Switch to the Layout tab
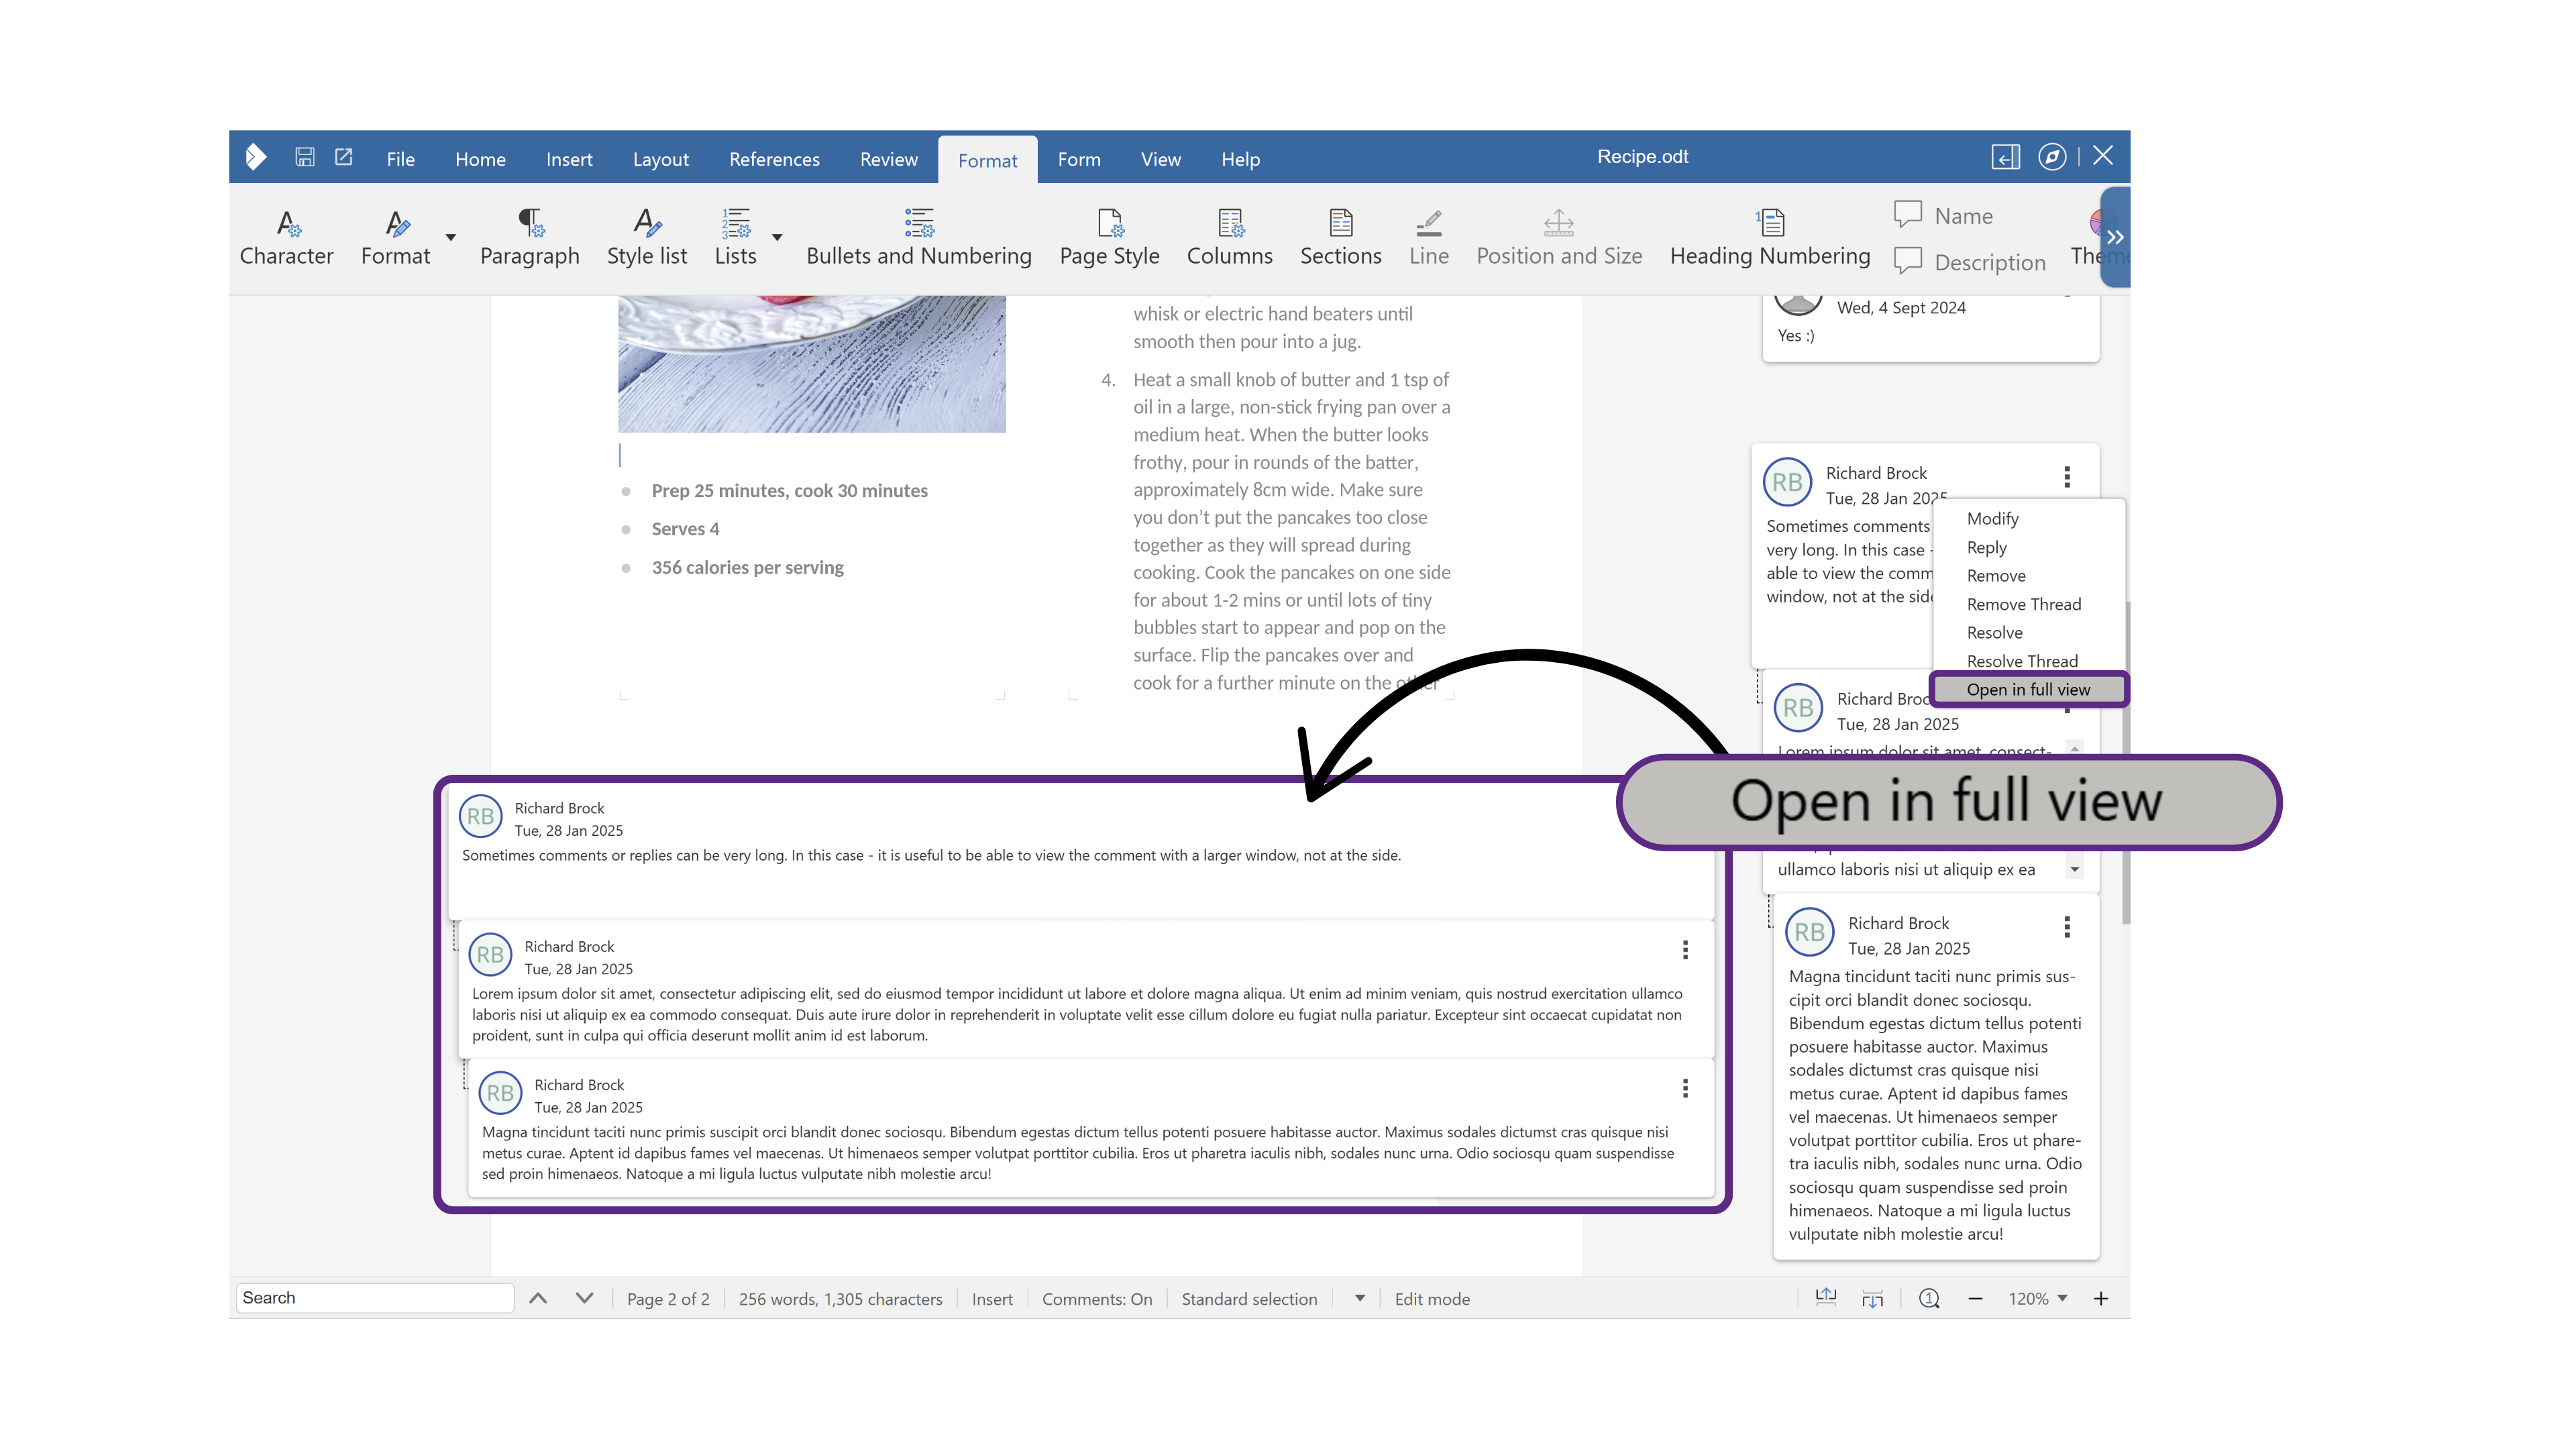2576x1449 pixels. click(x=660, y=159)
